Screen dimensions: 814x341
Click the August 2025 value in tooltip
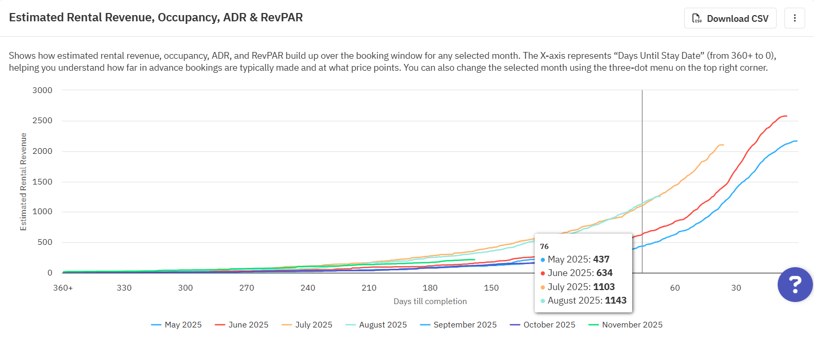615,300
